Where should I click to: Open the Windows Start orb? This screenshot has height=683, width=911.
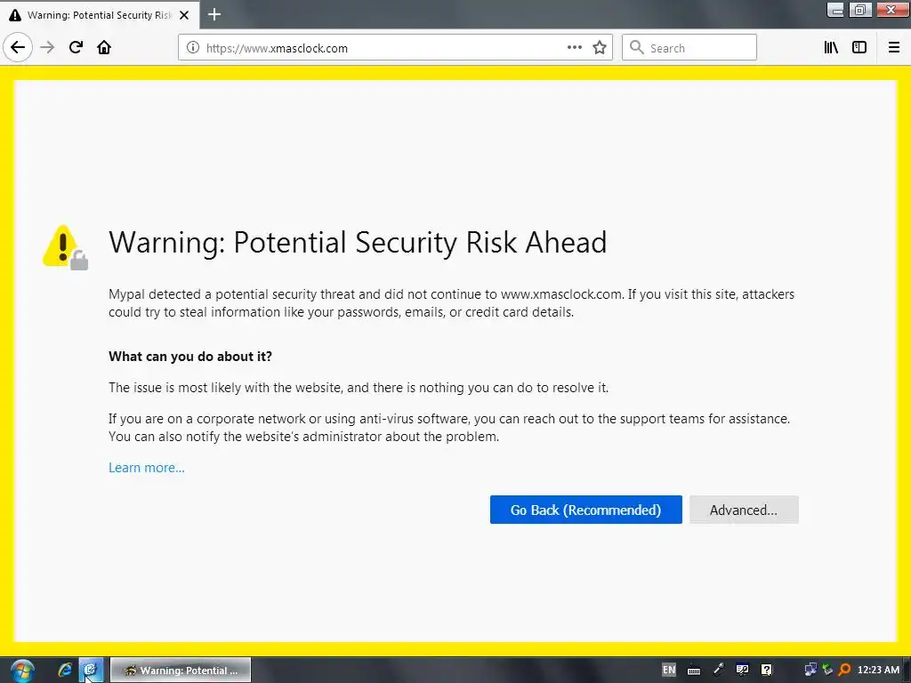(x=22, y=671)
